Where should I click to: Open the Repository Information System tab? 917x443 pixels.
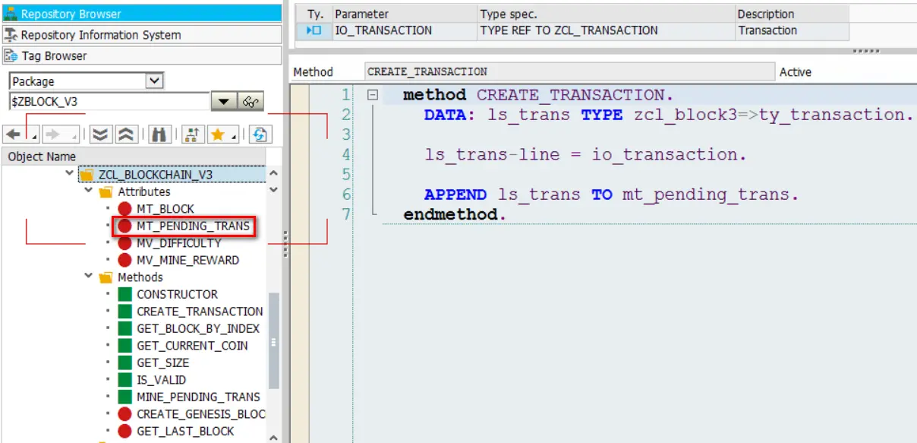tap(140, 35)
